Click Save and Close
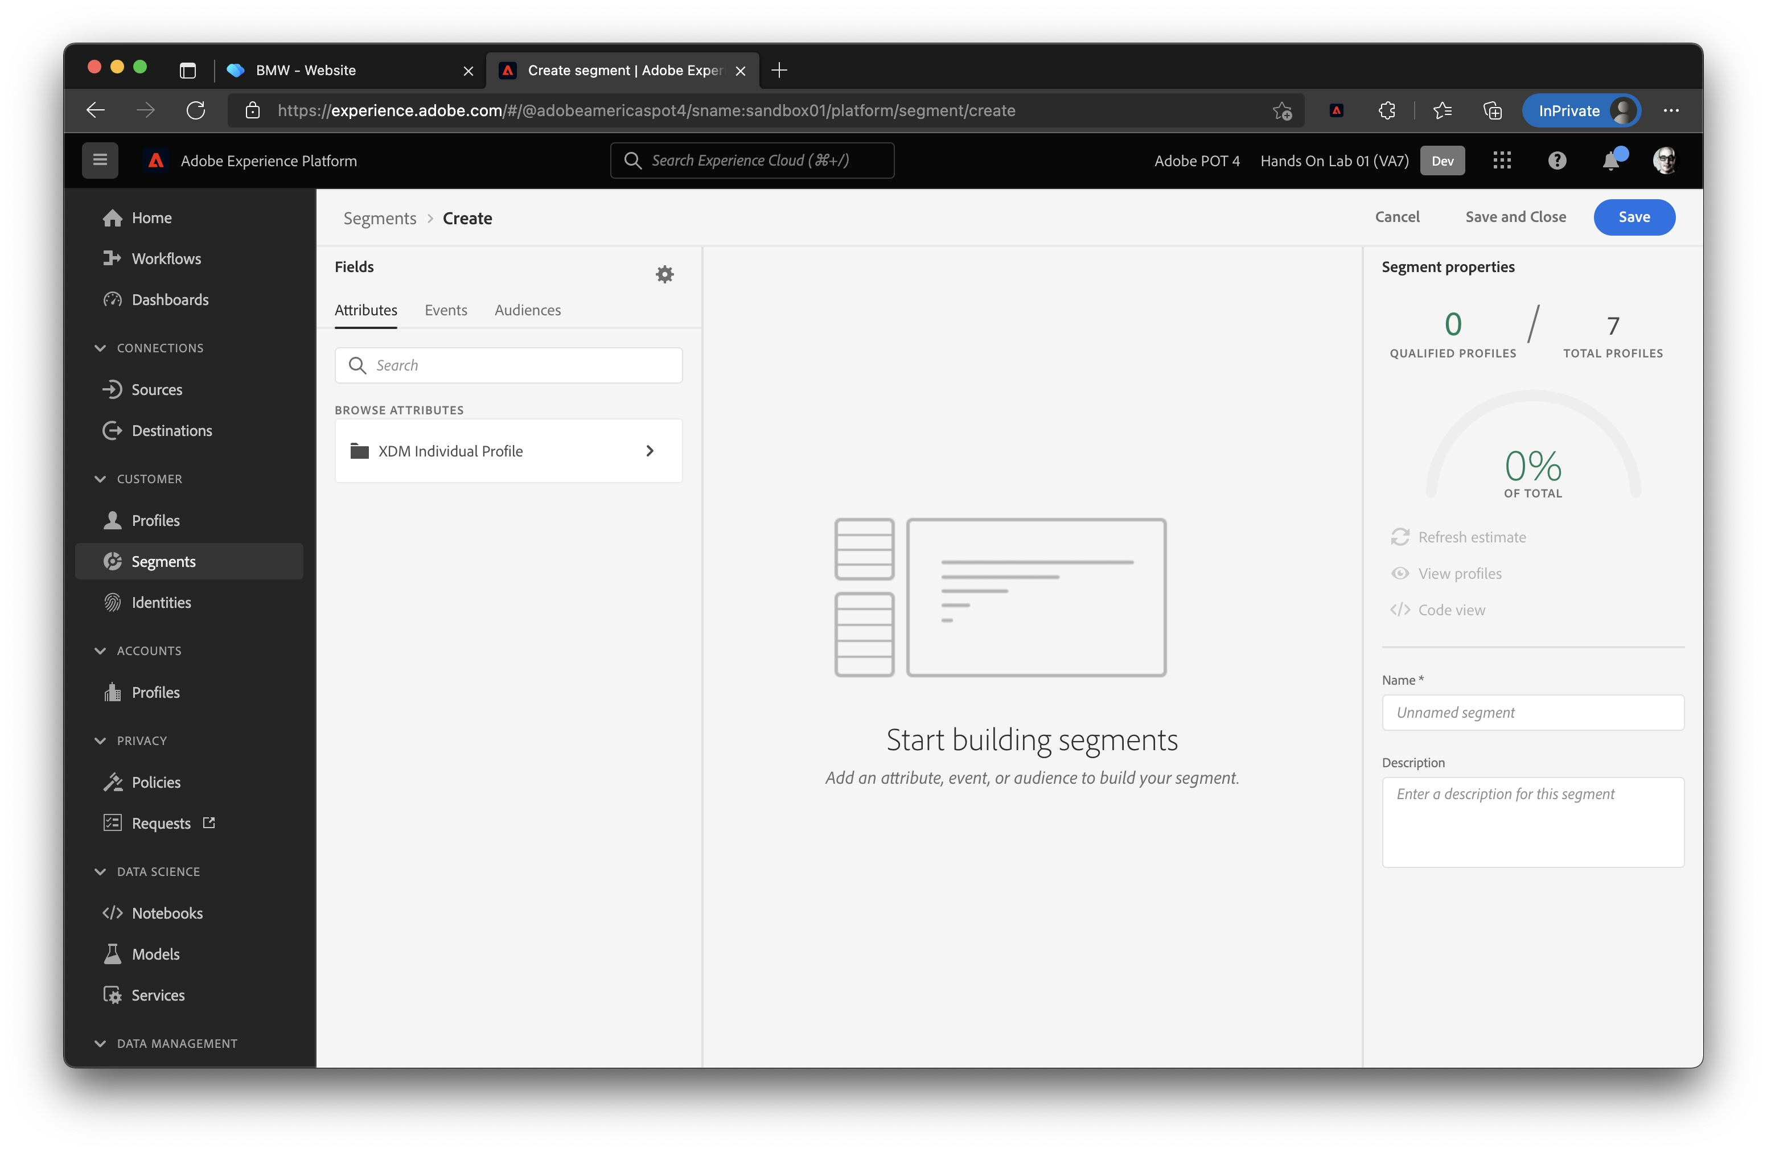 pyautogui.click(x=1515, y=217)
